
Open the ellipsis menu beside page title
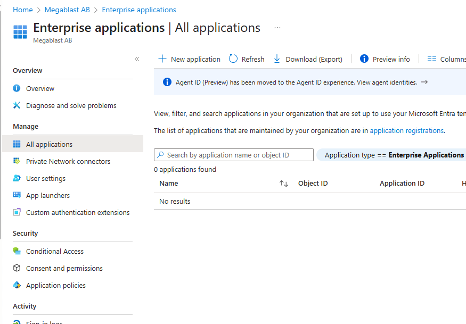(277, 28)
